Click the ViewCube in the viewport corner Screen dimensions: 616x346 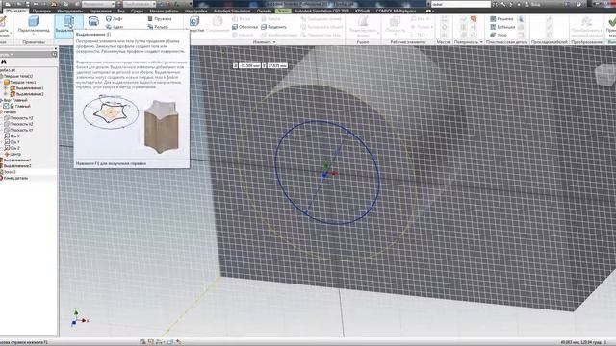[605, 75]
